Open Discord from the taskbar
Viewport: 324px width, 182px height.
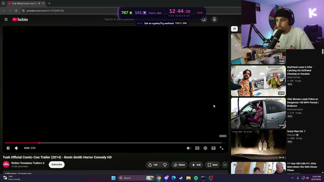point(166,178)
